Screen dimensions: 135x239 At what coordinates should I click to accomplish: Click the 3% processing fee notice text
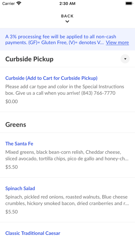pos(55,39)
